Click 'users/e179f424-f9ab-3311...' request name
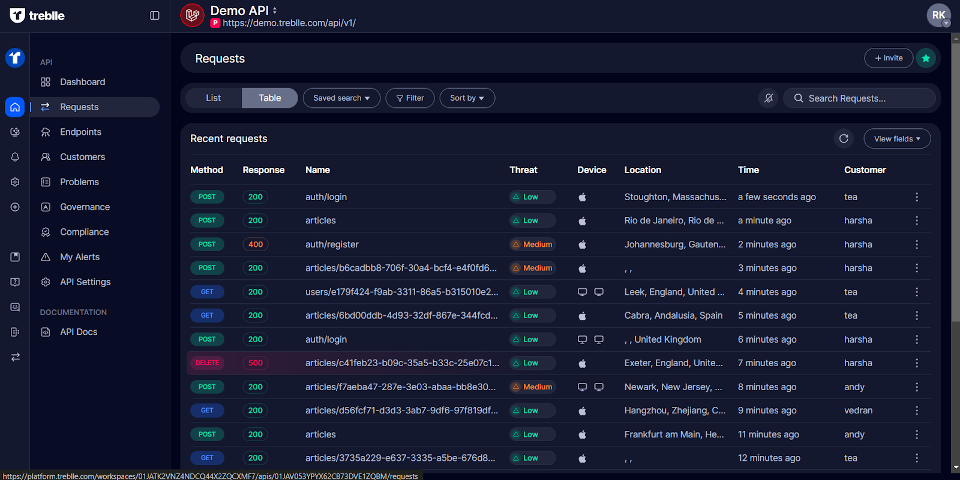 (x=401, y=292)
